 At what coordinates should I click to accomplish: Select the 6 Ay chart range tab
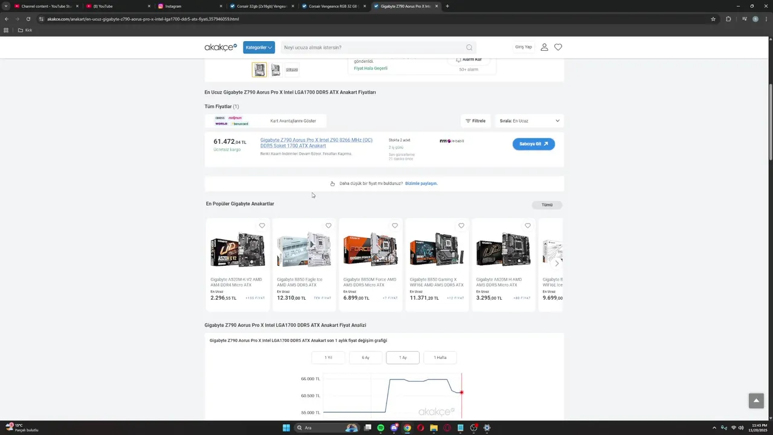[x=365, y=358]
